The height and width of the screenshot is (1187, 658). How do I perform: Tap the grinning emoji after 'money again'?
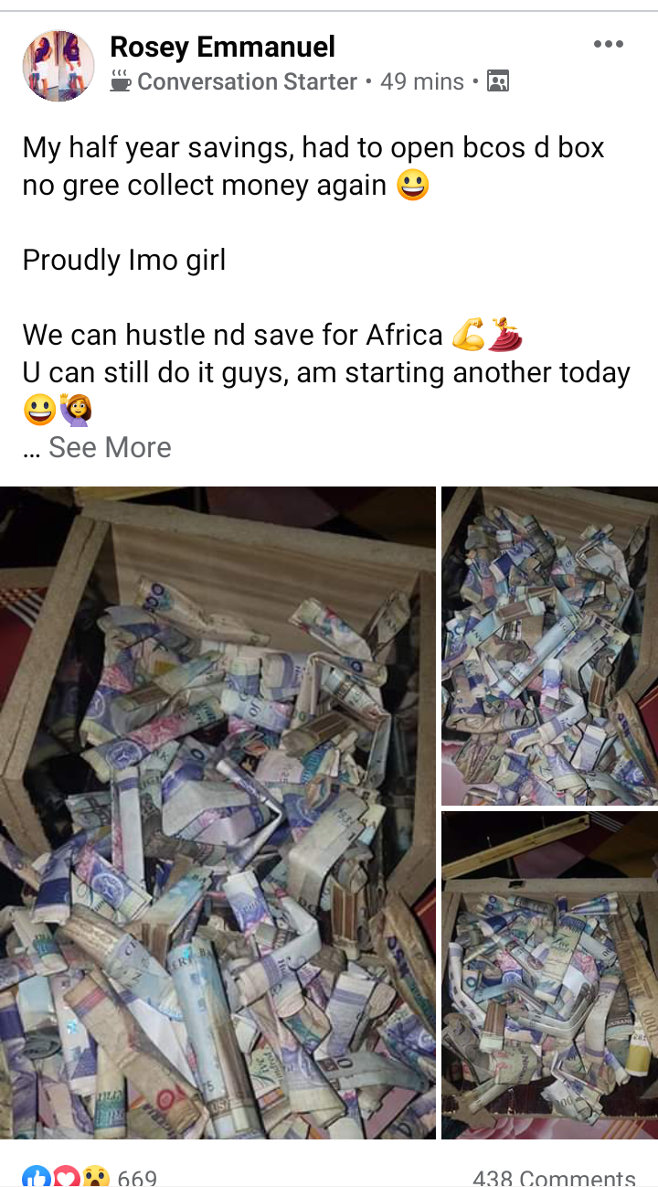point(412,186)
